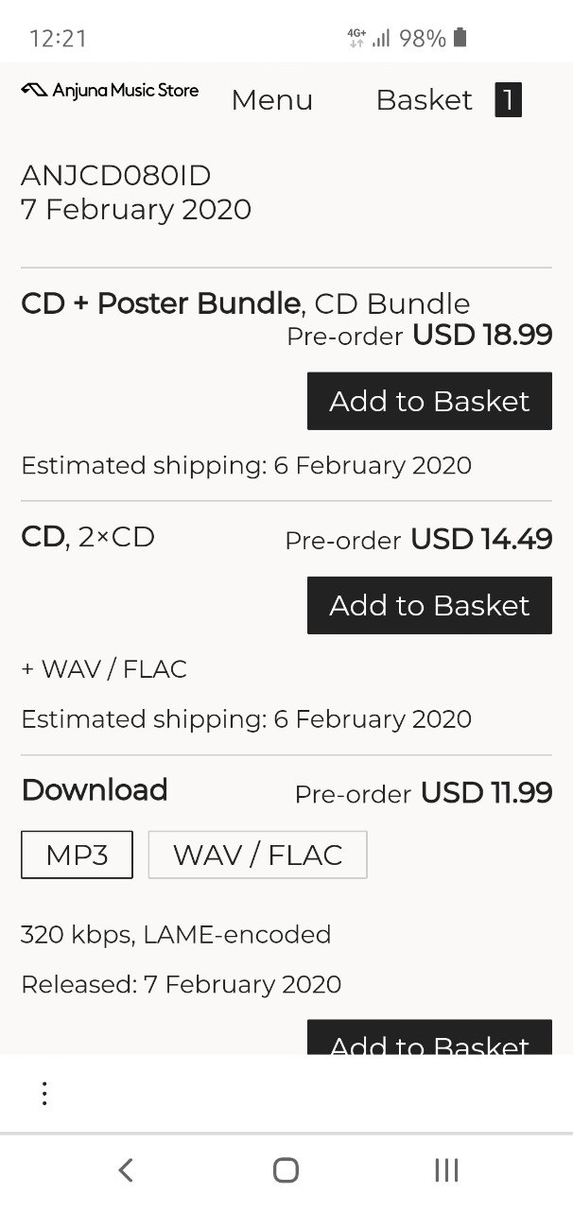
Task: Add CD + Poster Bundle to basket
Action: [x=429, y=401]
